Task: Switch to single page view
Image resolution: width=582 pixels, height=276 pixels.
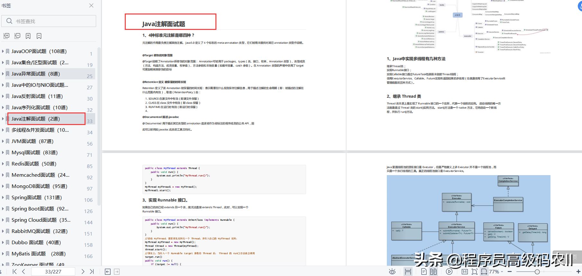Action: click(424, 272)
